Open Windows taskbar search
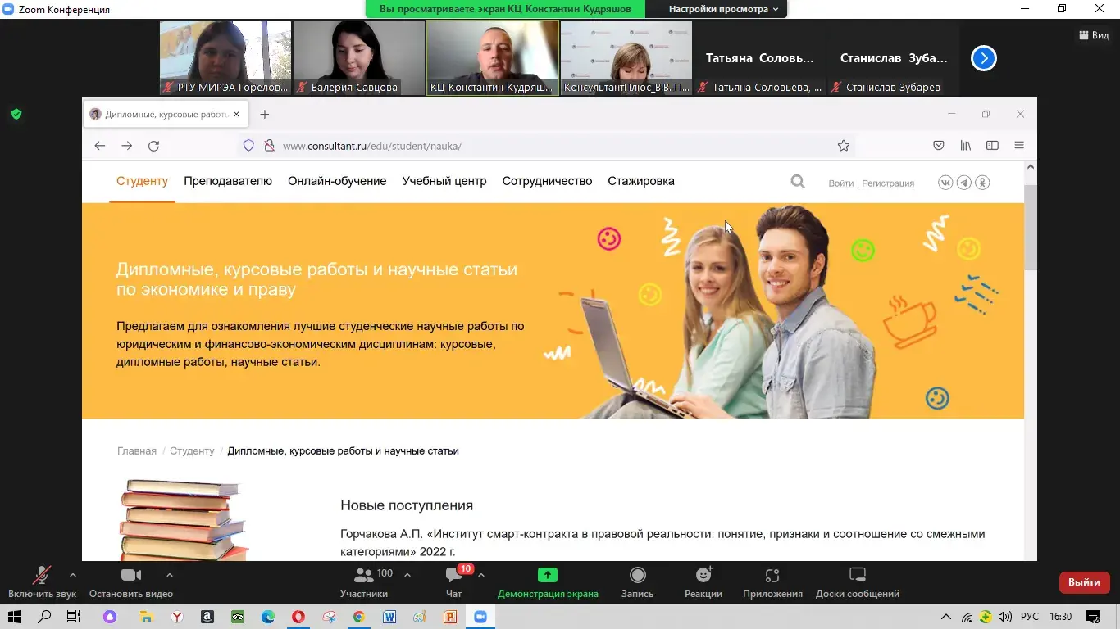 (x=44, y=617)
